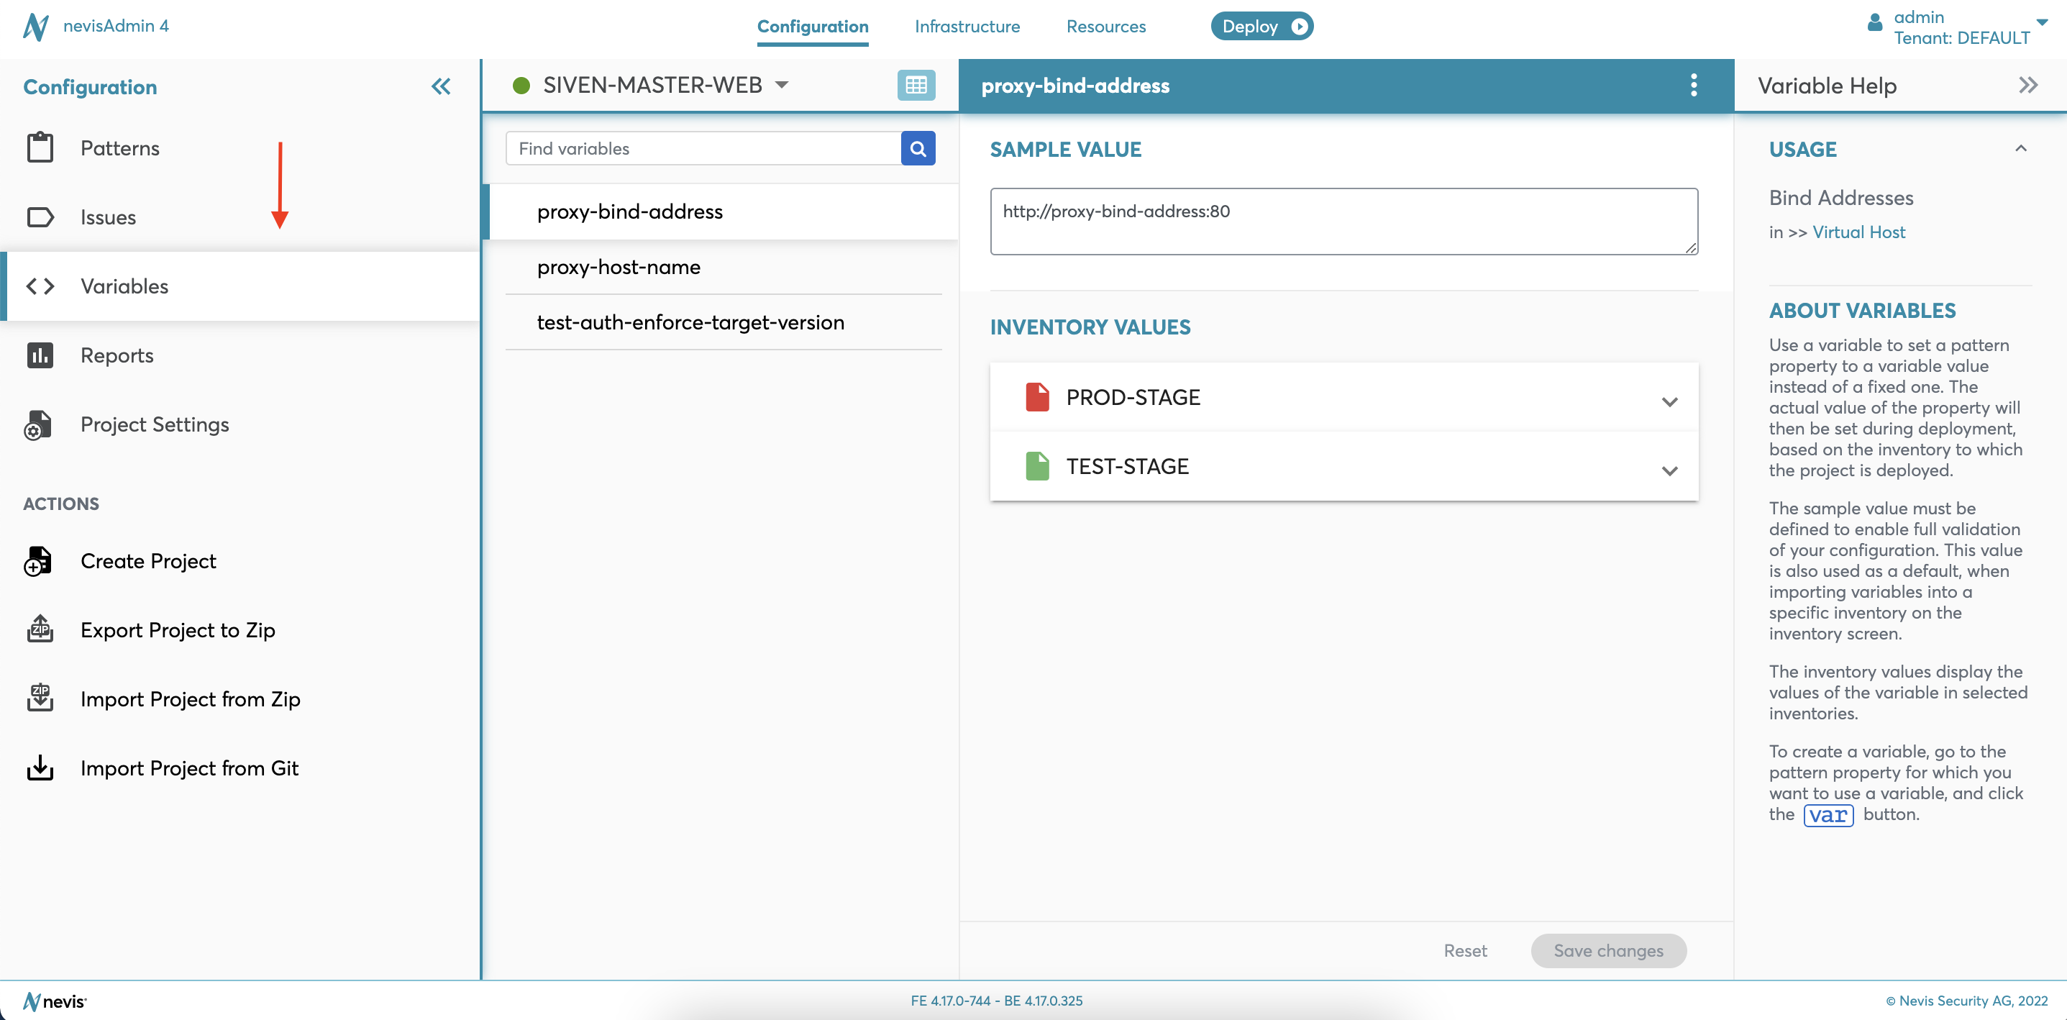Viewport: 2067px width, 1020px height.
Task: Switch to the Resources tab
Action: tap(1105, 27)
